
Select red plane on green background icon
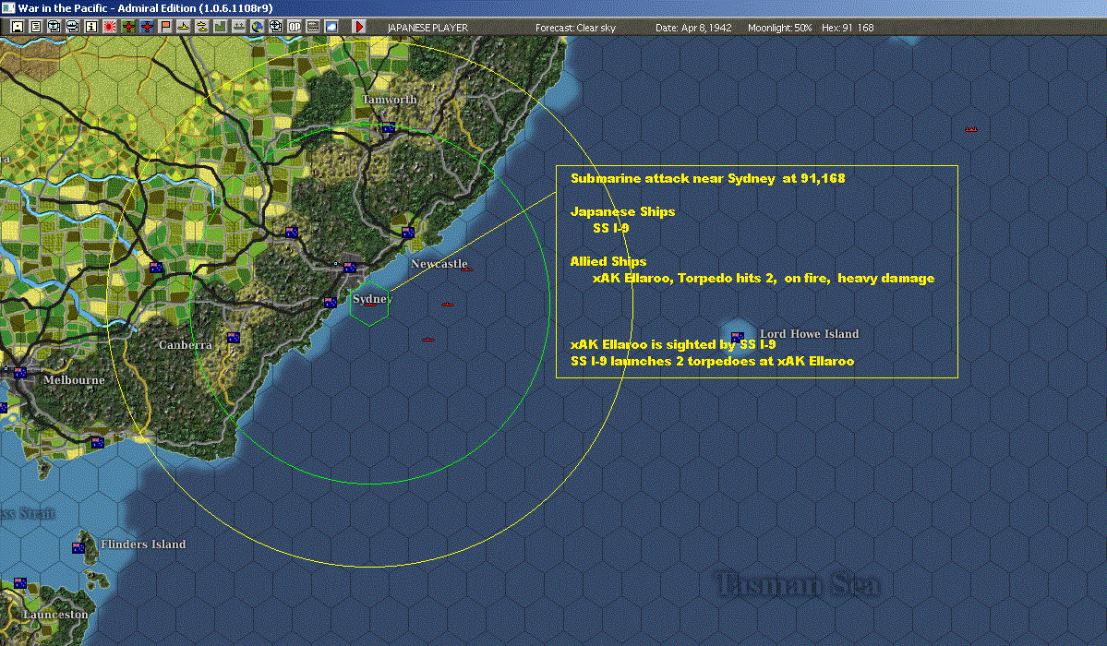(x=128, y=27)
